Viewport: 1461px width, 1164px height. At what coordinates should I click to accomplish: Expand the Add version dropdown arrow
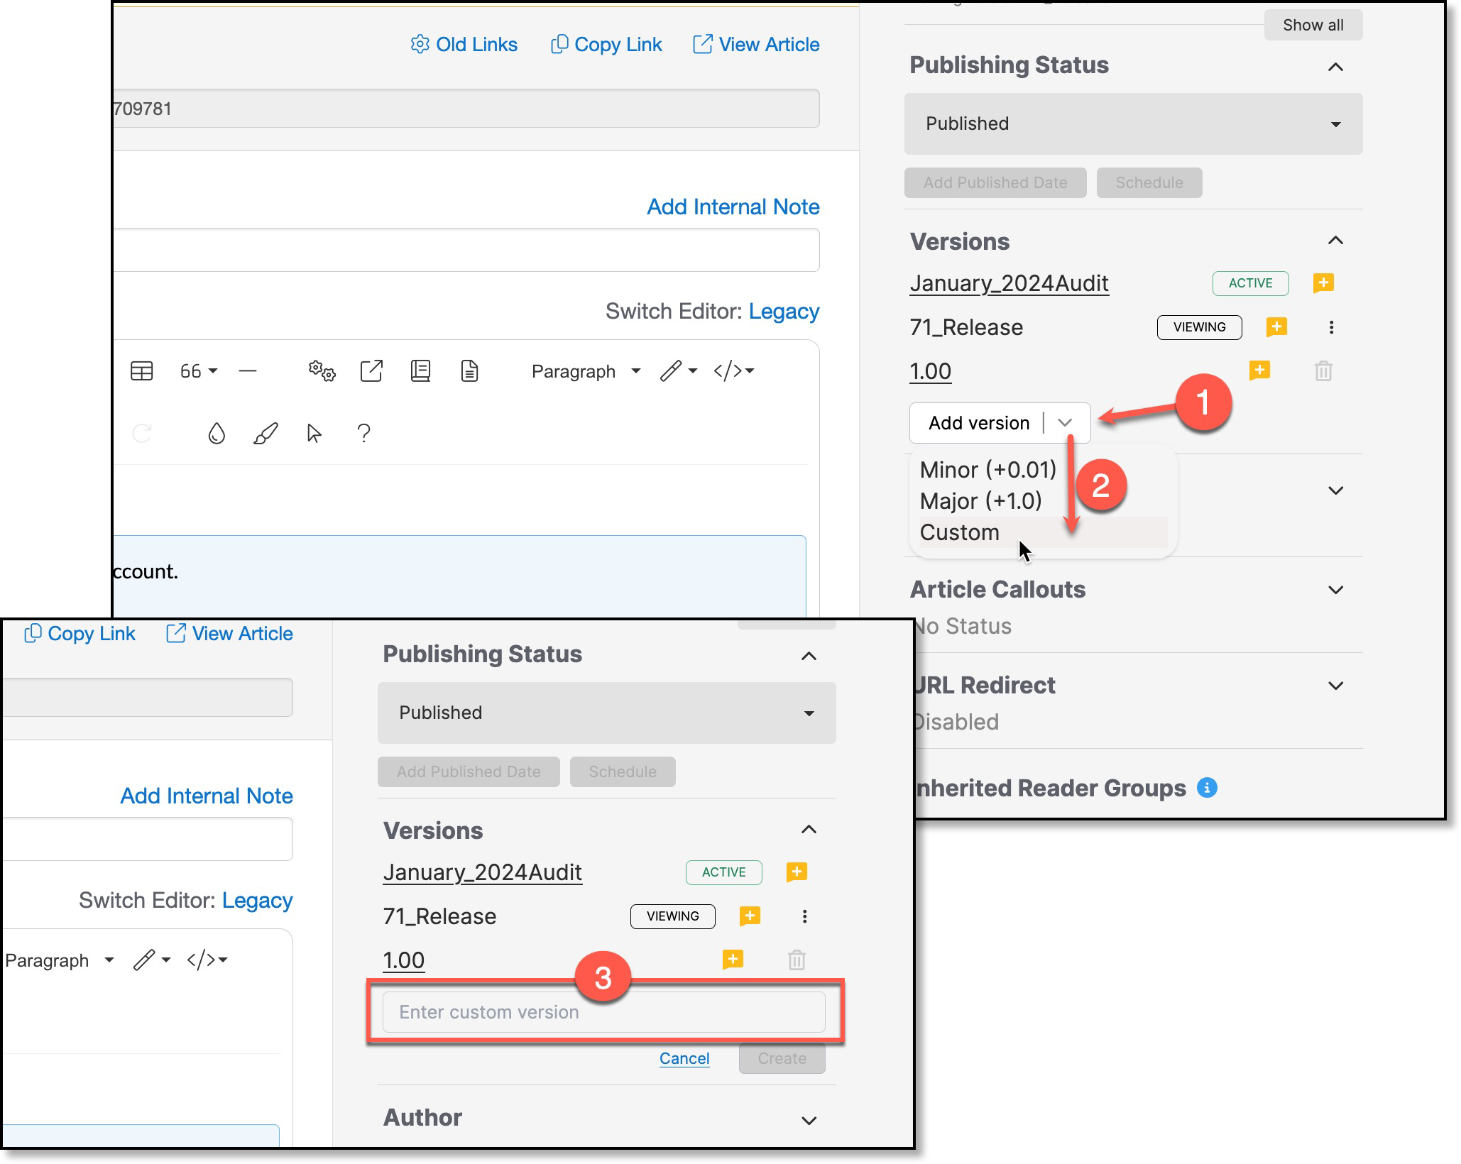tap(1065, 423)
